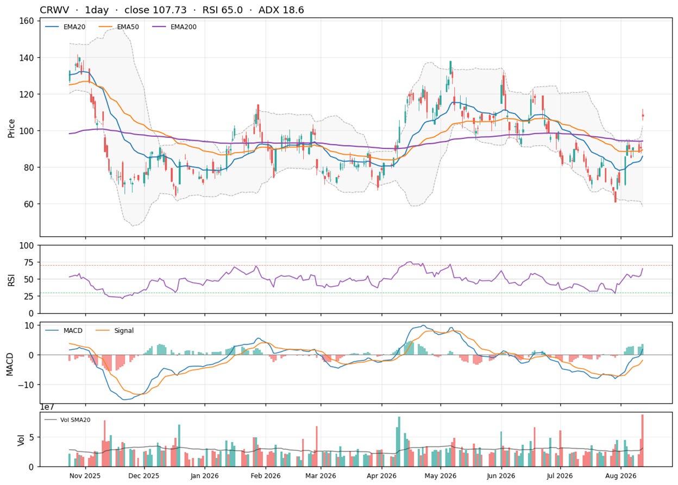
Task: Click the Dec 2025 date label
Action: [145, 475]
